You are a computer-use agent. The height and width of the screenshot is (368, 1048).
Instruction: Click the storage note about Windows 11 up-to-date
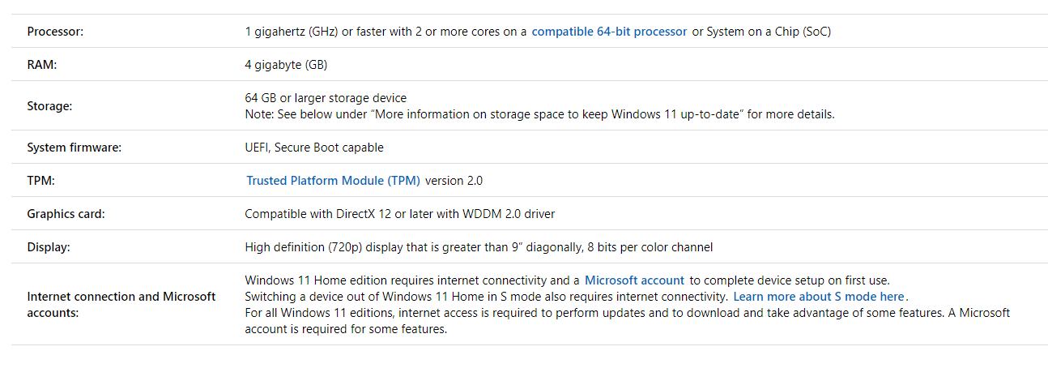tap(539, 114)
